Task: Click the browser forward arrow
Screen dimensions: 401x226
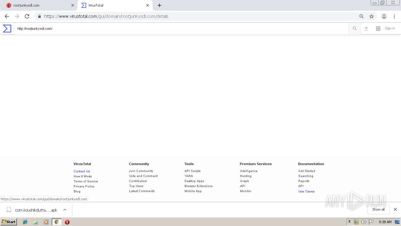Action: coord(17,16)
